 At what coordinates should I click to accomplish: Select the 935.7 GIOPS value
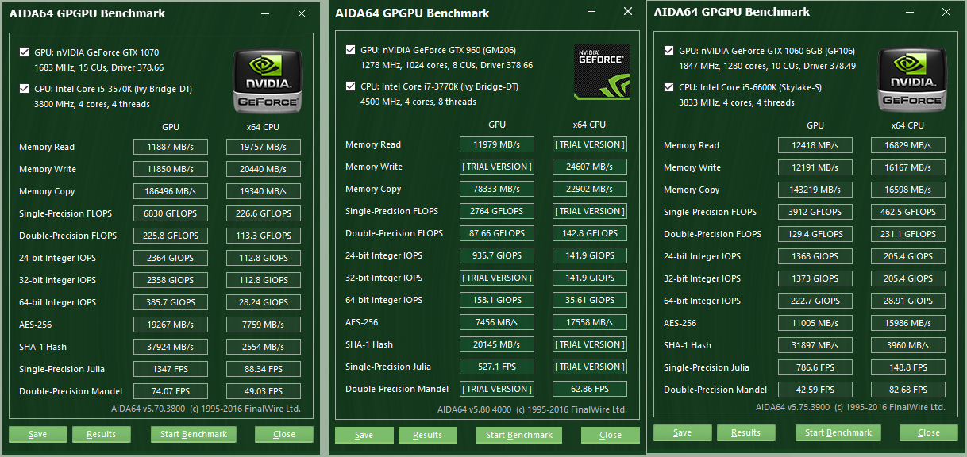[497, 255]
